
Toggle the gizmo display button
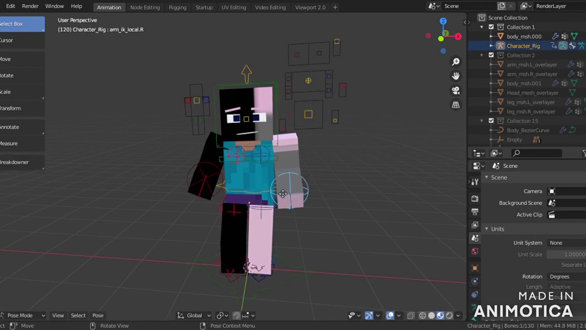pyautogui.click(x=369, y=315)
